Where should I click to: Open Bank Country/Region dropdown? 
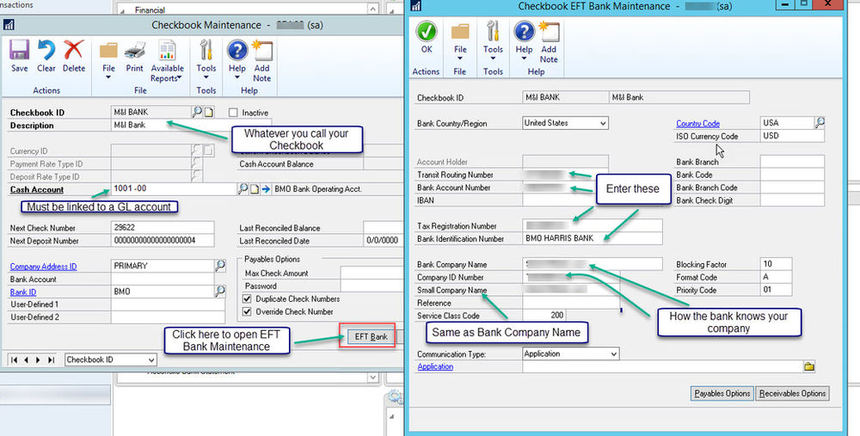click(x=603, y=123)
